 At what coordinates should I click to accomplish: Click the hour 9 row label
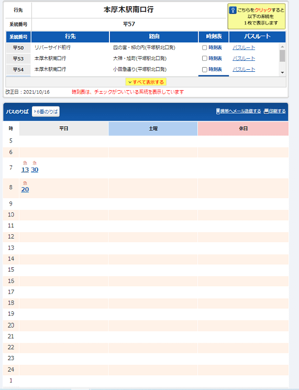[x=10, y=204]
